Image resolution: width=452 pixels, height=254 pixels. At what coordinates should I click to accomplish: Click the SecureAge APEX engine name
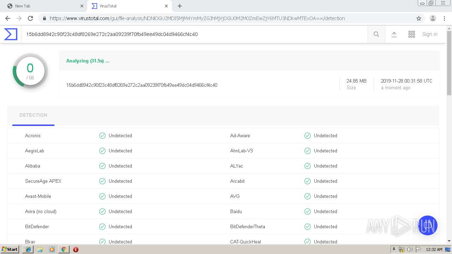(x=43, y=181)
